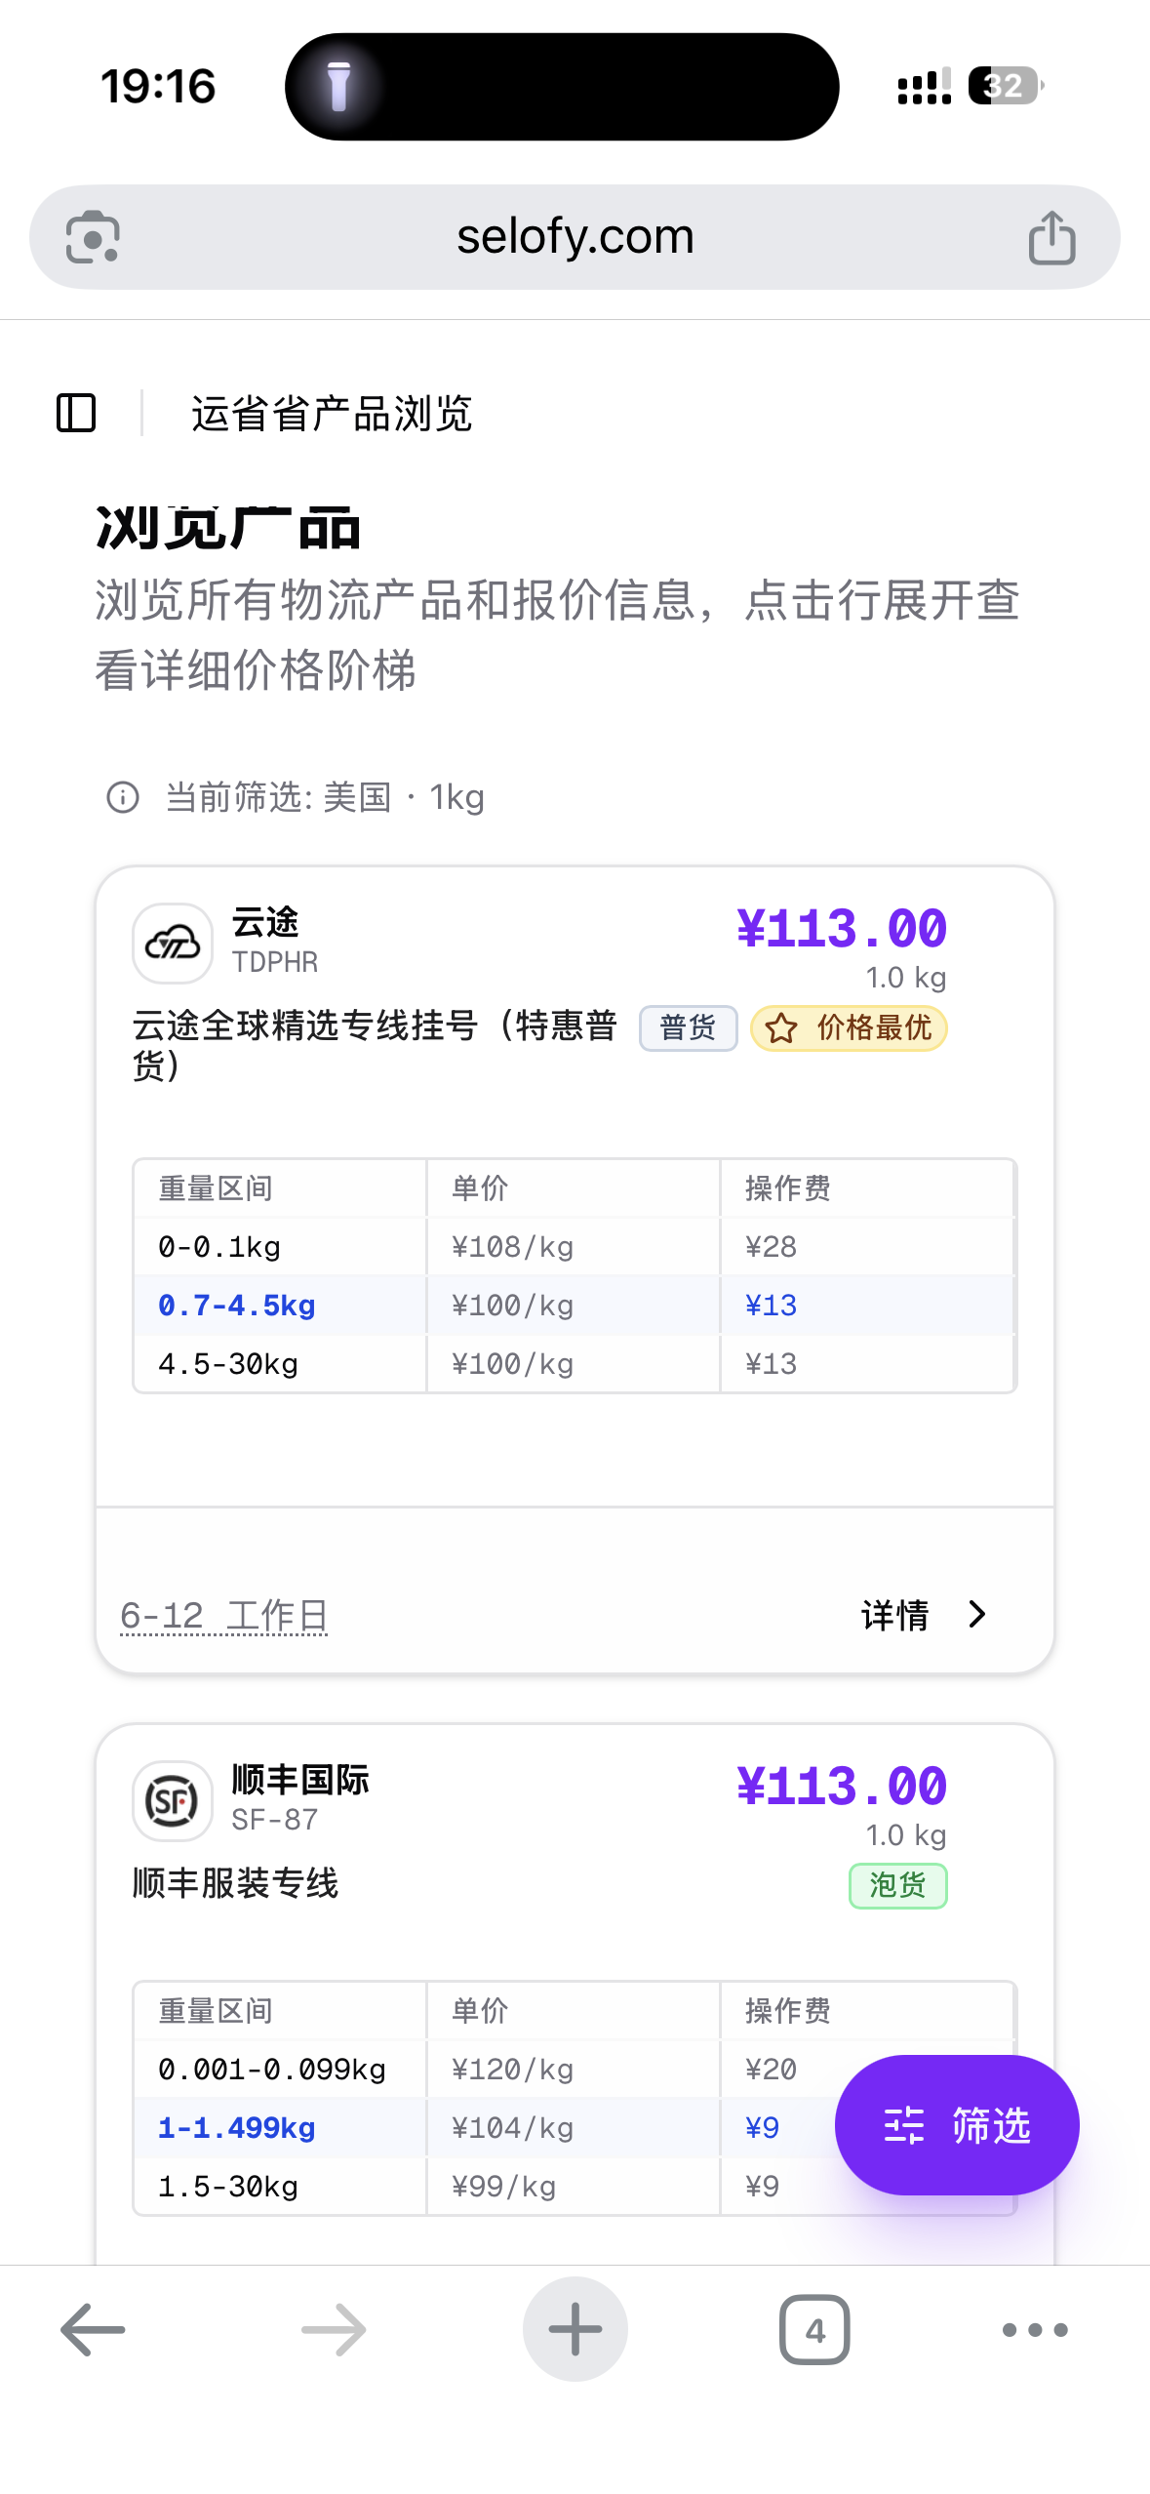Open a new tab with plus button
This screenshot has height=2494, width=1150.
tap(575, 2329)
